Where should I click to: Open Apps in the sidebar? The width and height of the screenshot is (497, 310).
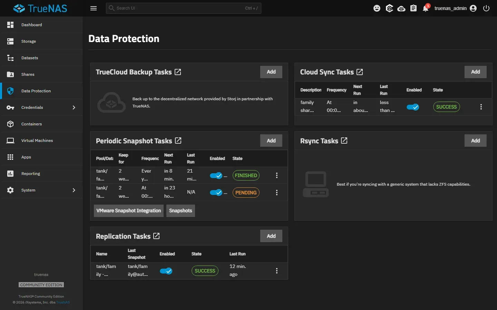(x=41, y=157)
